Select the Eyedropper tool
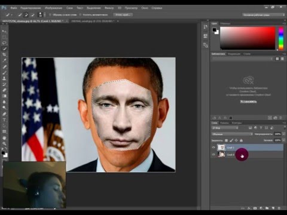The height and width of the screenshot is (215, 287). point(4,60)
